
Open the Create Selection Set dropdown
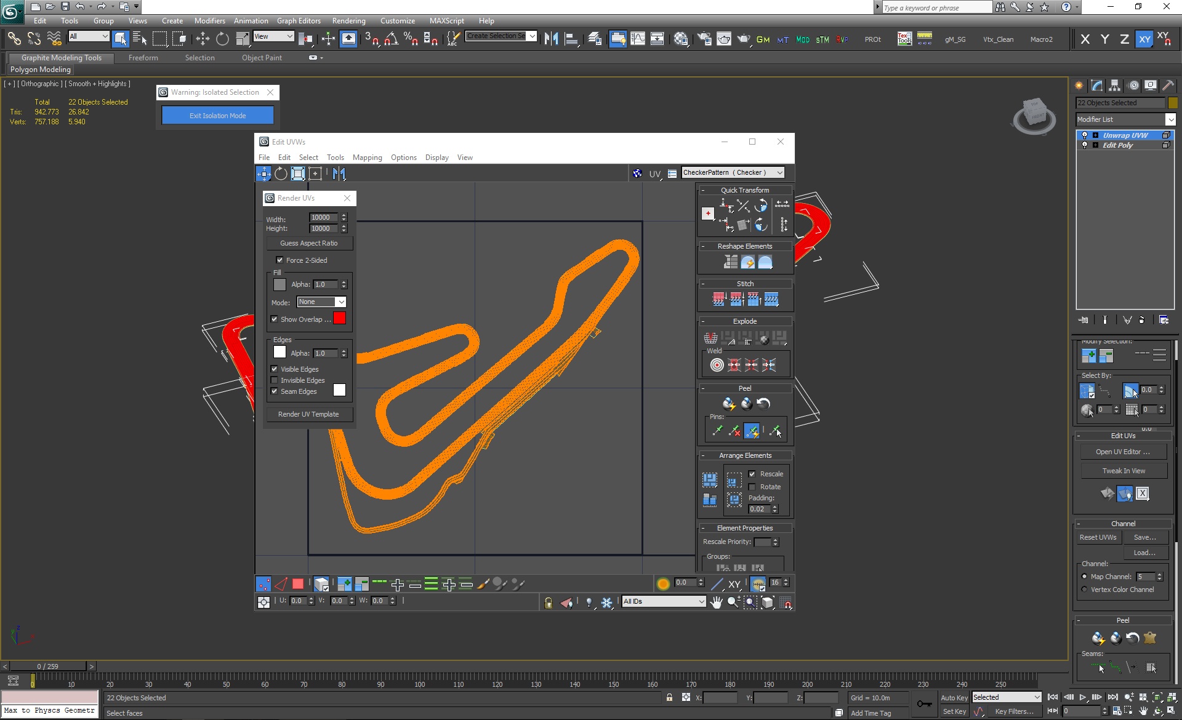[x=501, y=36]
